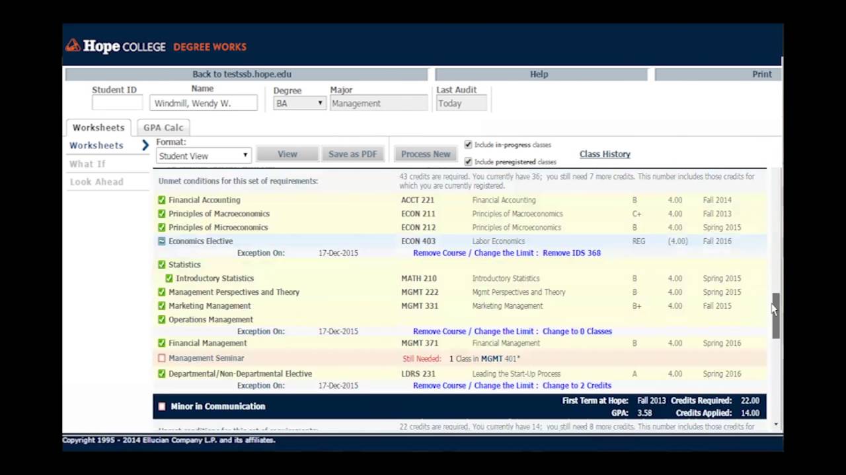This screenshot has width=846, height=475.
Task: Click the vertical scrollbar thumb
Action: pos(776,316)
